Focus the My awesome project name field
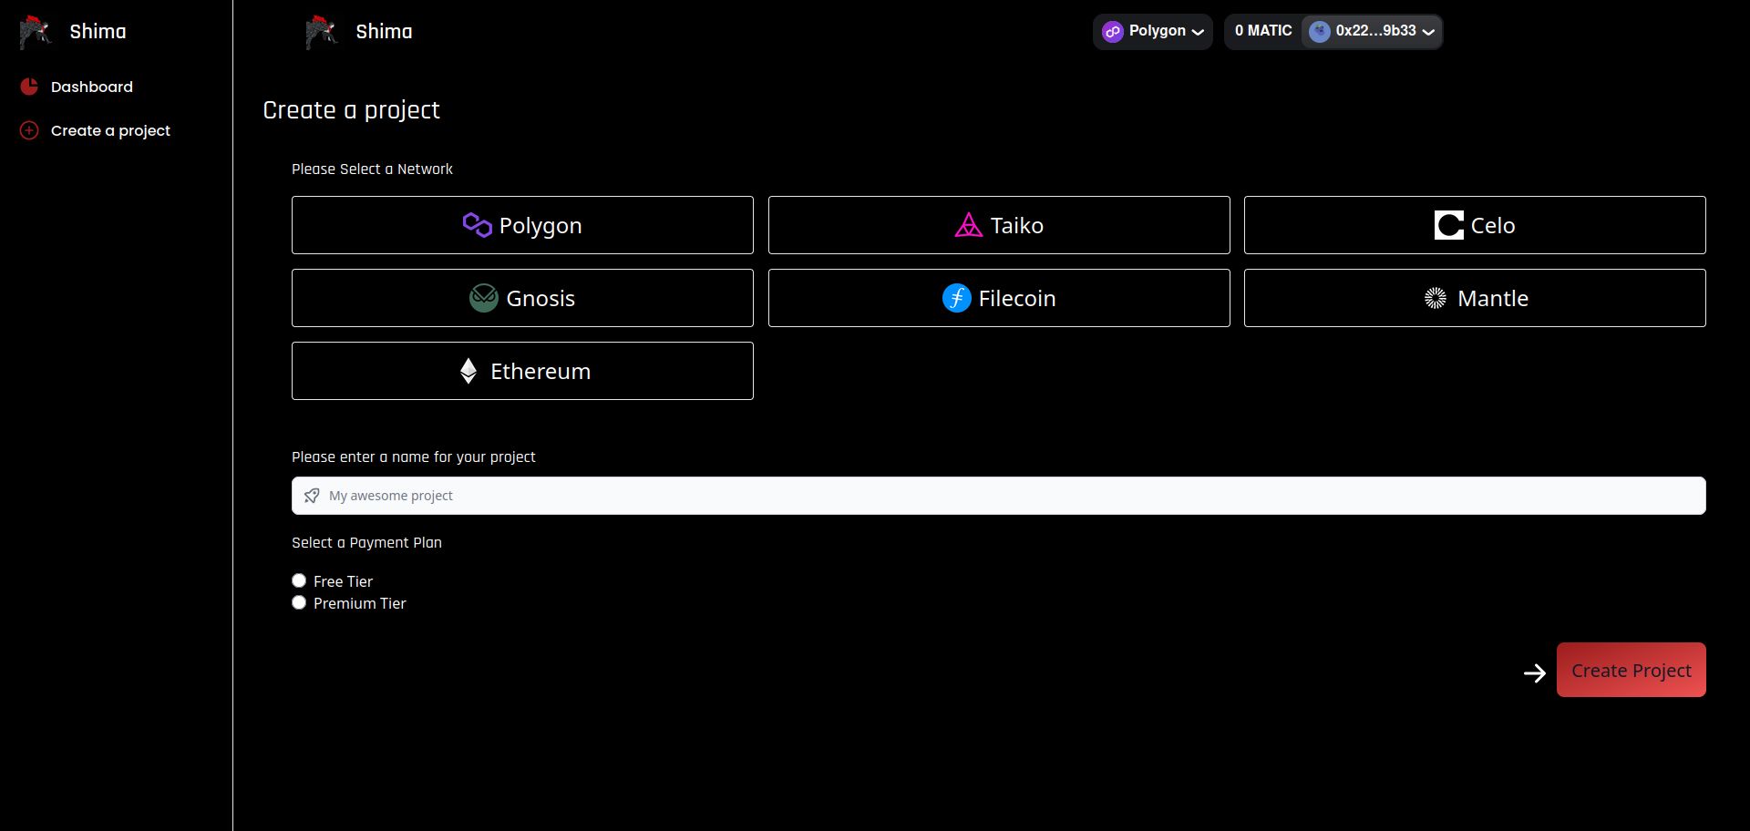 click(x=999, y=496)
